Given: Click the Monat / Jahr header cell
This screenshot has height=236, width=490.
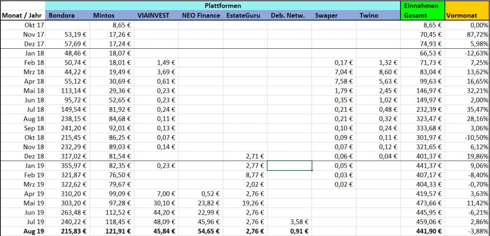Looking at the screenshot, I should pos(23,15).
